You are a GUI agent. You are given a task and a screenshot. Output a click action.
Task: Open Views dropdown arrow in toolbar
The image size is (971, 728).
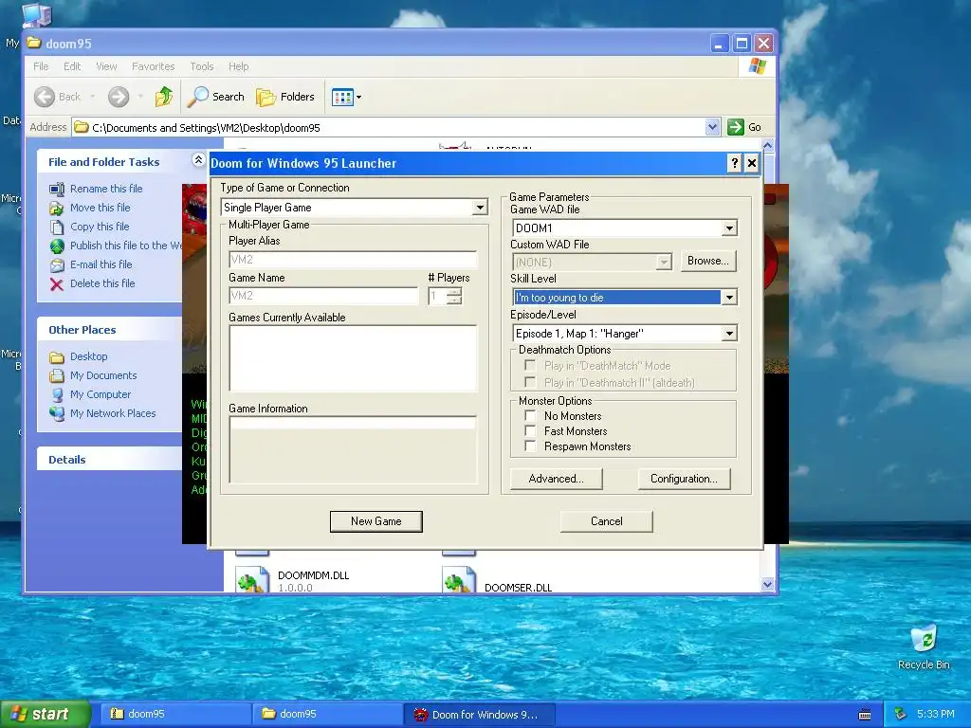point(358,98)
